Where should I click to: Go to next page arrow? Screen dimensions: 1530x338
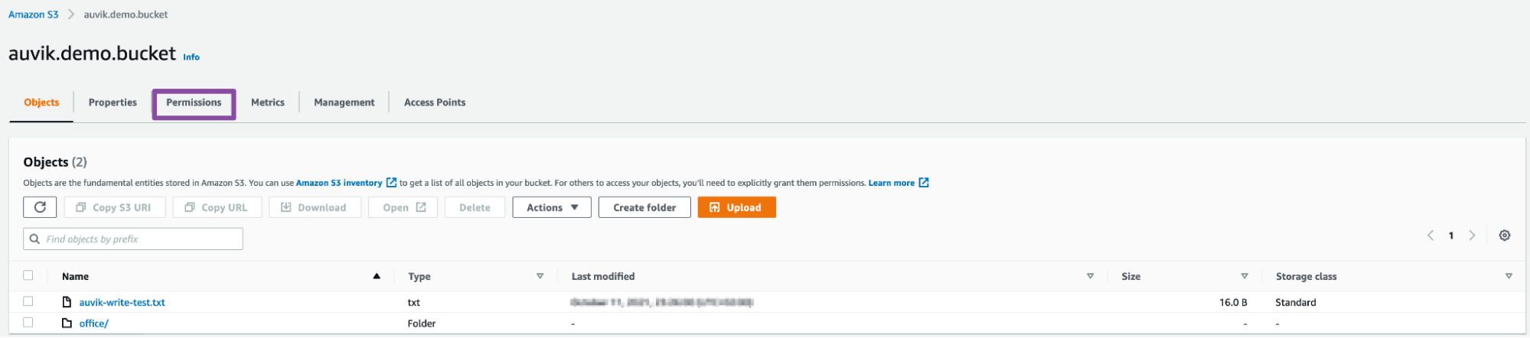(x=1471, y=236)
